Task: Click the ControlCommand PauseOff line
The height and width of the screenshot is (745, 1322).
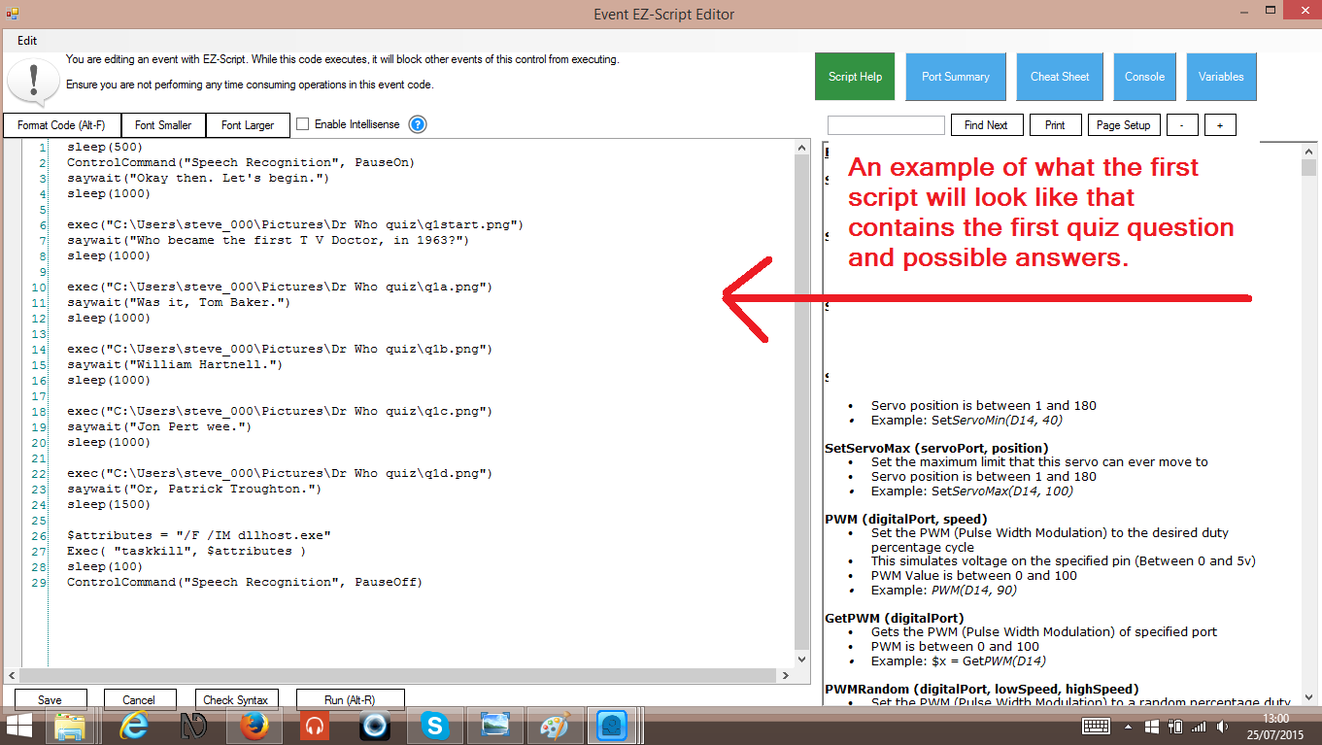Action: 245,582
